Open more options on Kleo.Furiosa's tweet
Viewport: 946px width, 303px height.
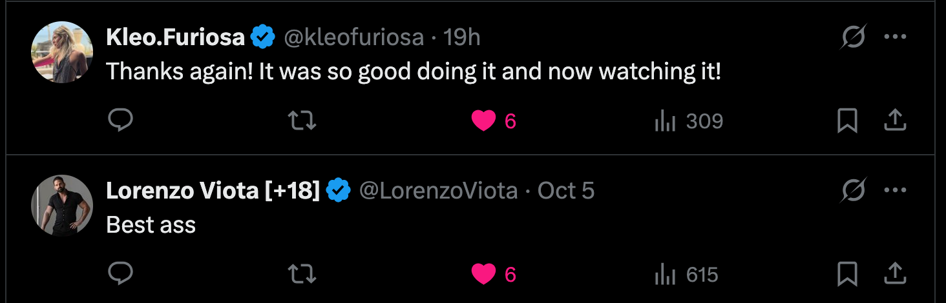[895, 38]
